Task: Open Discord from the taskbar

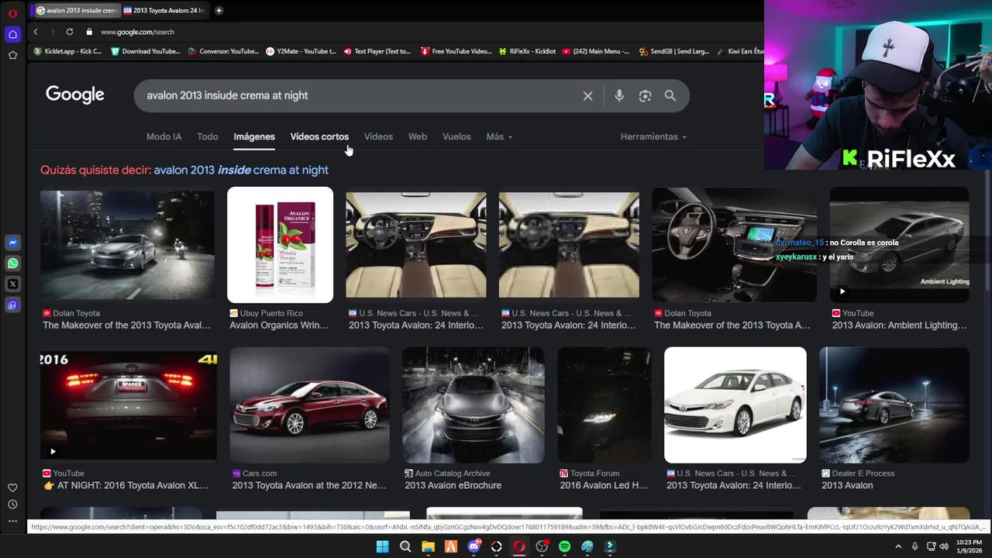Action: coord(474,546)
